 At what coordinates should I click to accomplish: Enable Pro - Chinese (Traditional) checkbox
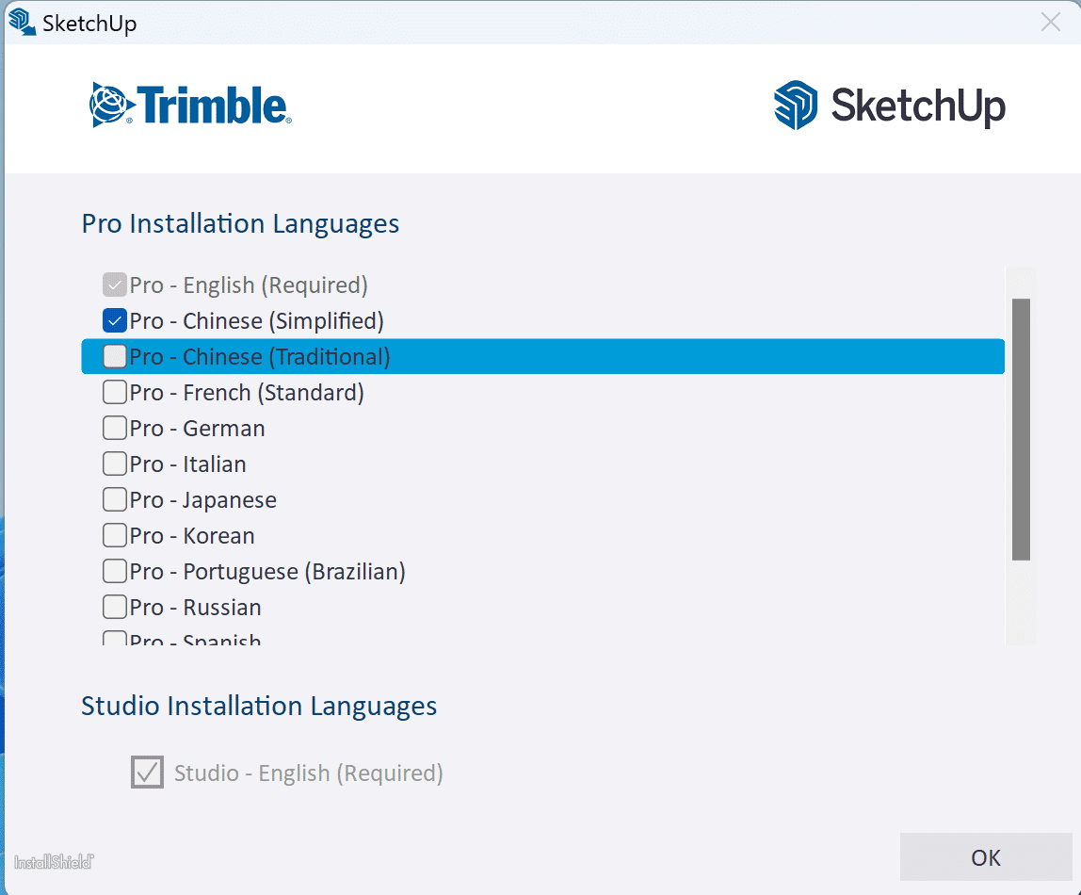coord(115,357)
